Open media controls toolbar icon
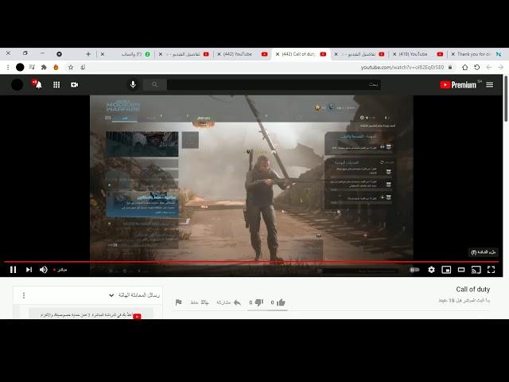This screenshot has width=509, height=382. (x=32, y=67)
